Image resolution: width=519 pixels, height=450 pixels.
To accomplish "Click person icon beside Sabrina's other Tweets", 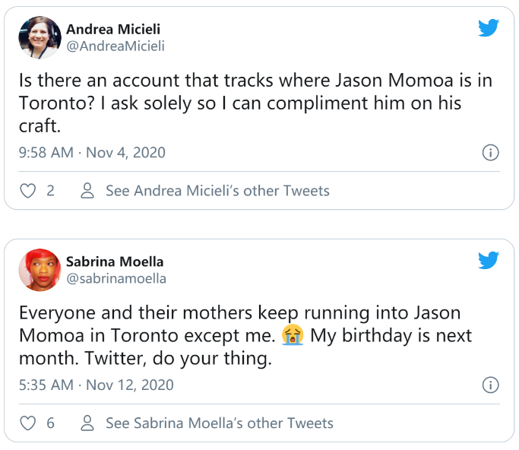I will pos(87,422).
